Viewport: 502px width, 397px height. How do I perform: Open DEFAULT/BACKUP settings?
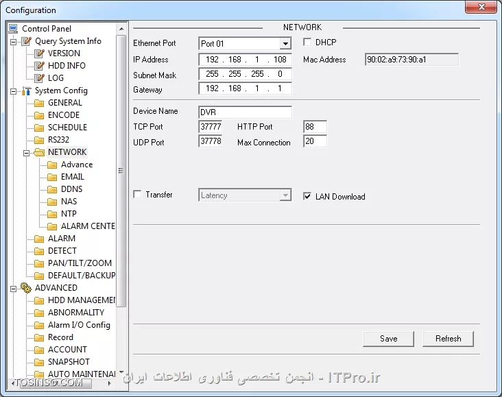pyautogui.click(x=82, y=276)
